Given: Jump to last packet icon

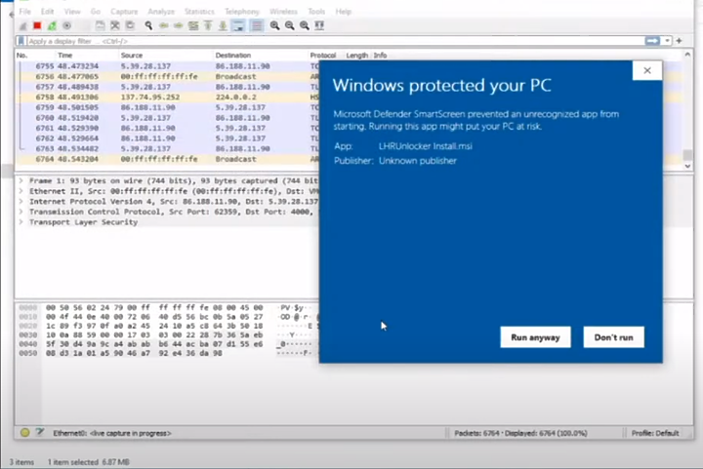Looking at the screenshot, I should click(223, 25).
